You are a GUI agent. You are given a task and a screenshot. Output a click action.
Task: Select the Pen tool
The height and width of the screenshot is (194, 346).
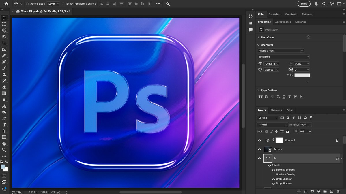click(4, 118)
